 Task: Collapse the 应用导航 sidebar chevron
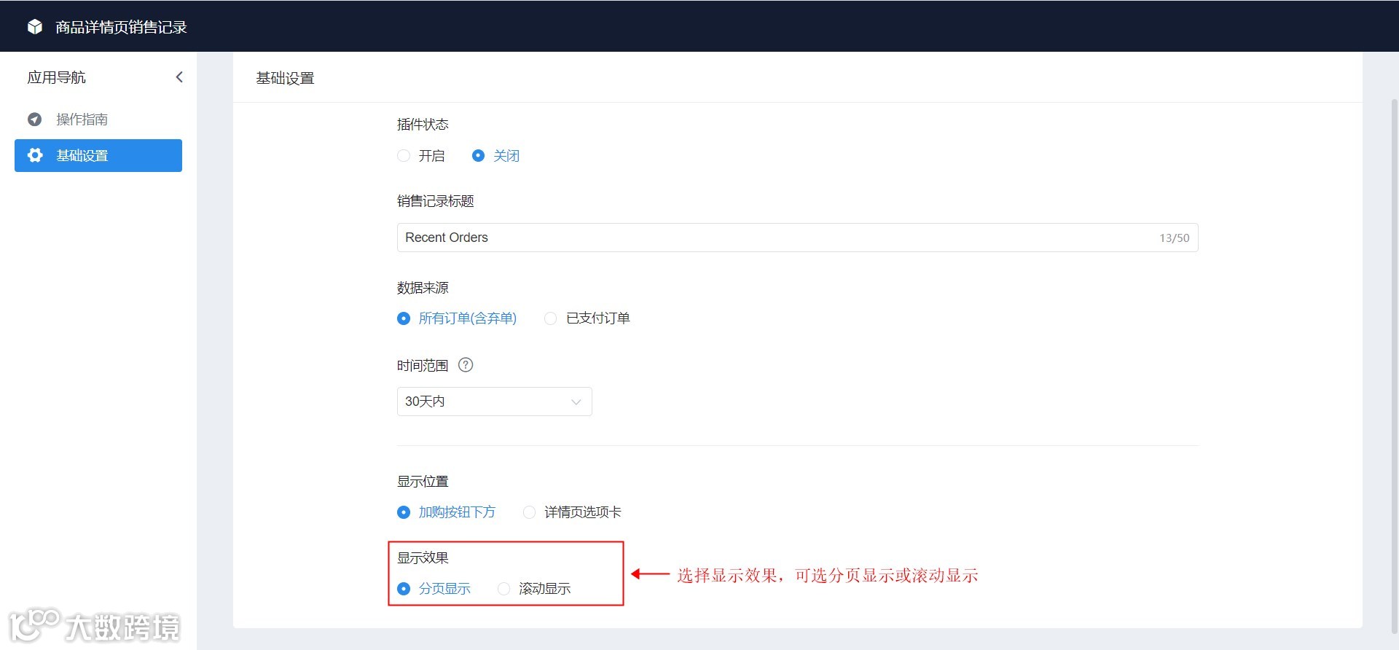click(x=179, y=77)
